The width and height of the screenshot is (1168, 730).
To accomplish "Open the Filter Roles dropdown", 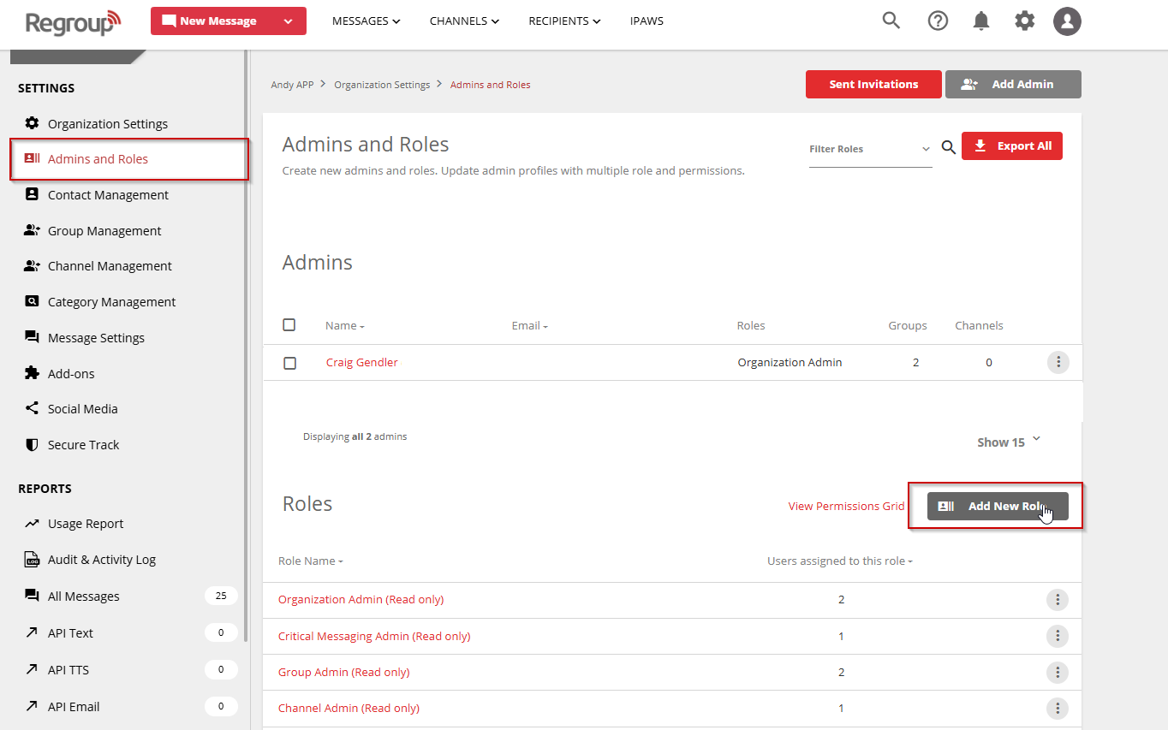I will coord(870,149).
